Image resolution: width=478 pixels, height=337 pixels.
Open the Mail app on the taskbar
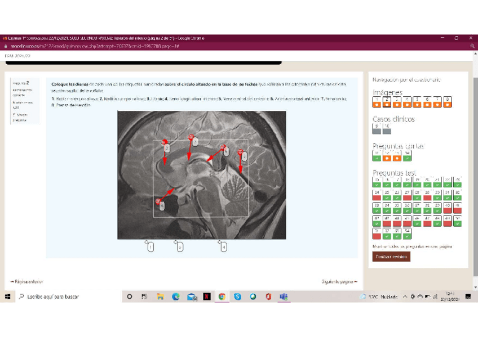click(192, 296)
